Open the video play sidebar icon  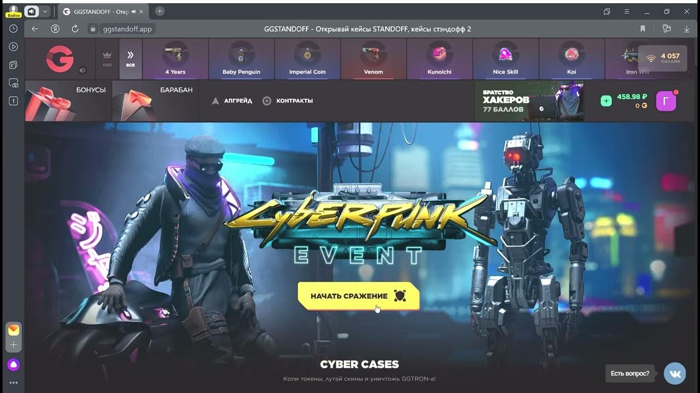(x=14, y=47)
